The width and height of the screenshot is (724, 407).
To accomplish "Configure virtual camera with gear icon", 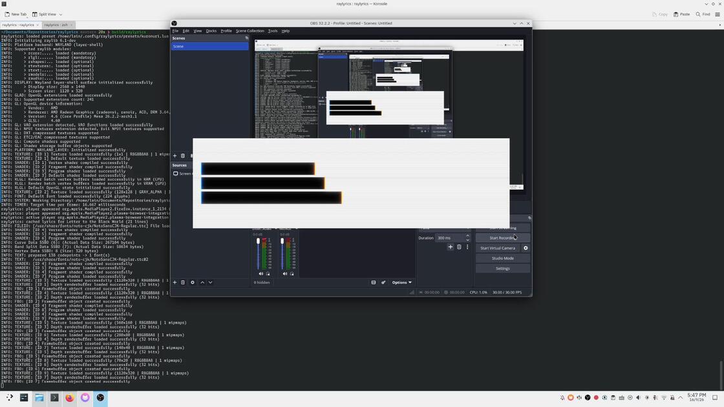I will (526, 248).
